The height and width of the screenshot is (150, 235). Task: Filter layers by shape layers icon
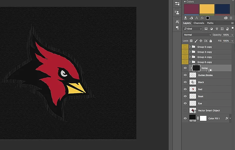tap(222, 29)
